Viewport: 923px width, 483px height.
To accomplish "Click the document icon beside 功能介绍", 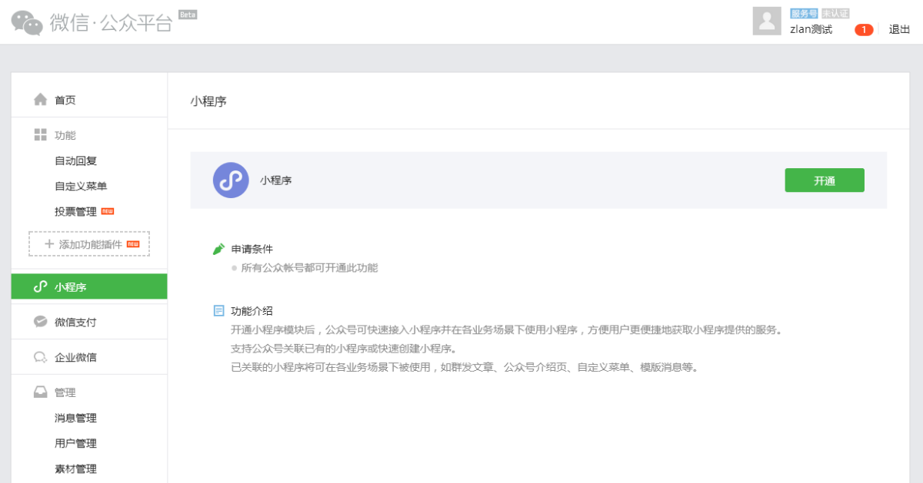I will point(219,311).
